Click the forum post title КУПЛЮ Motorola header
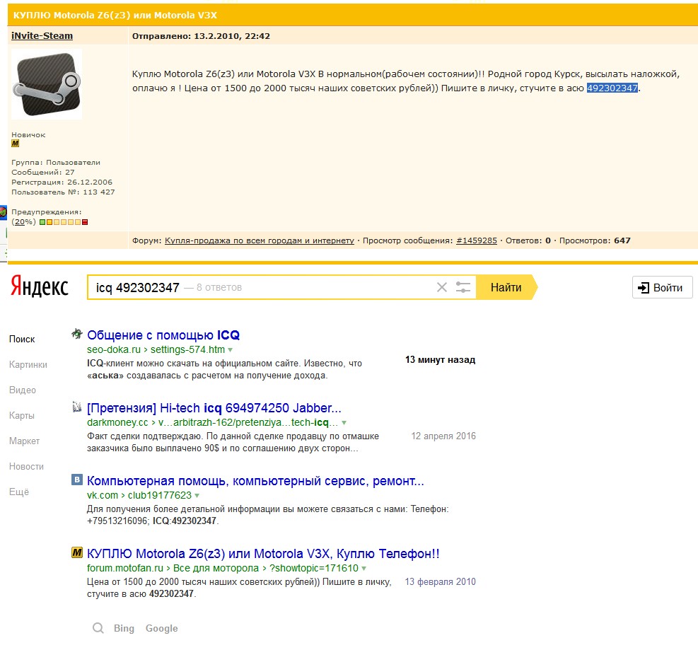698x650 pixels. pos(115,15)
